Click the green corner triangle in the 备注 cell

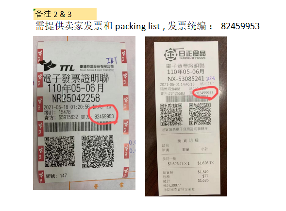pos(34,10)
